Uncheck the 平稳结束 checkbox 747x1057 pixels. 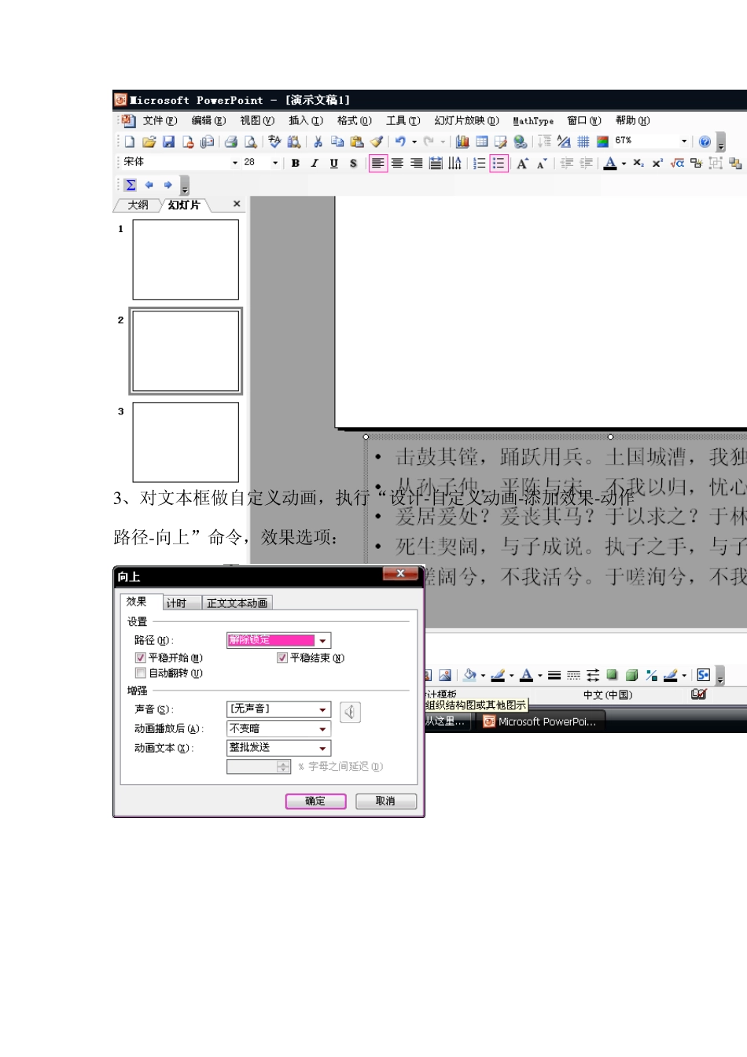[x=282, y=657]
